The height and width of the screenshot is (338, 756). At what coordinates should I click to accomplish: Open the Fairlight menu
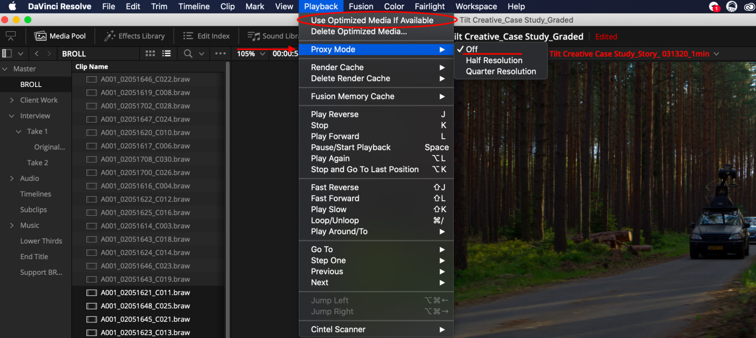[x=430, y=6]
